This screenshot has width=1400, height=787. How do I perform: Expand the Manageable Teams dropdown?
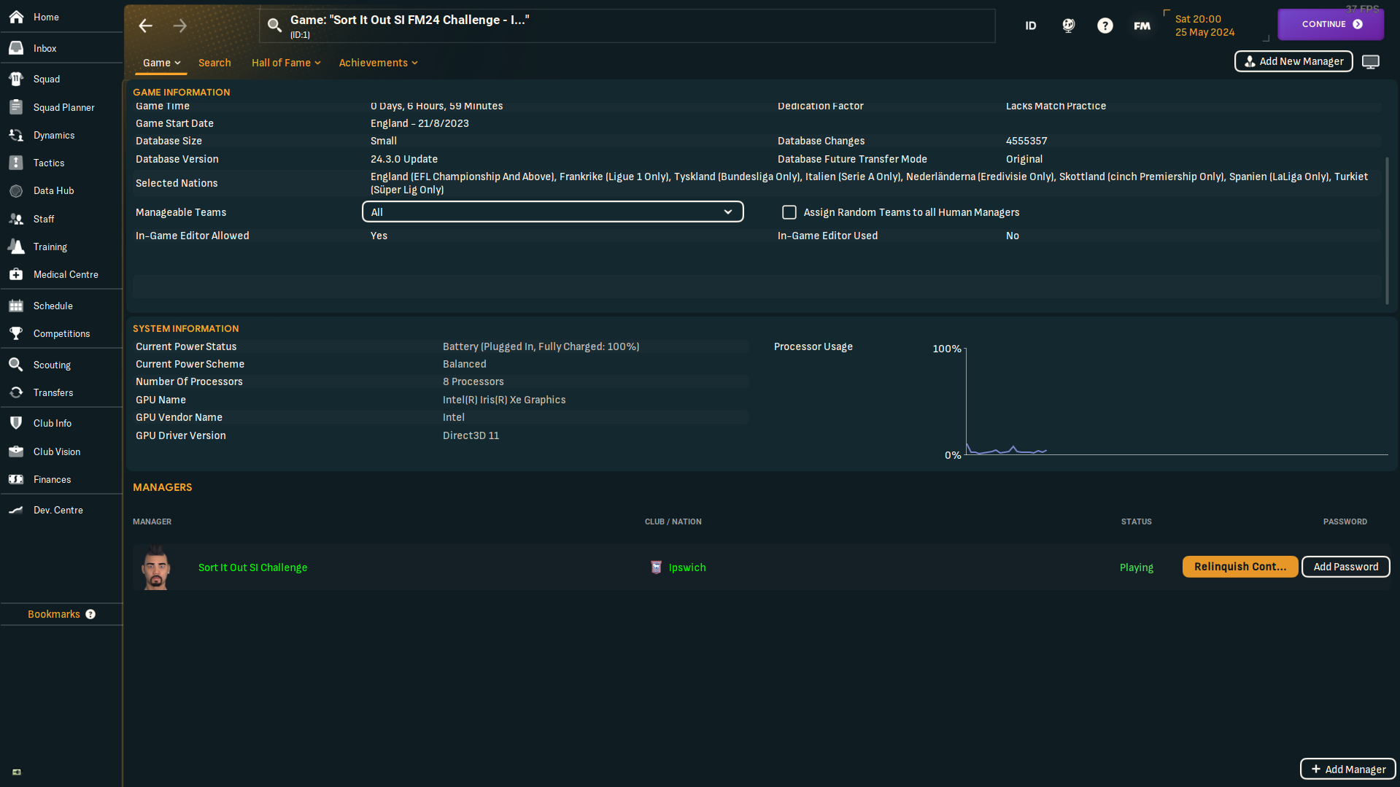[x=552, y=212]
